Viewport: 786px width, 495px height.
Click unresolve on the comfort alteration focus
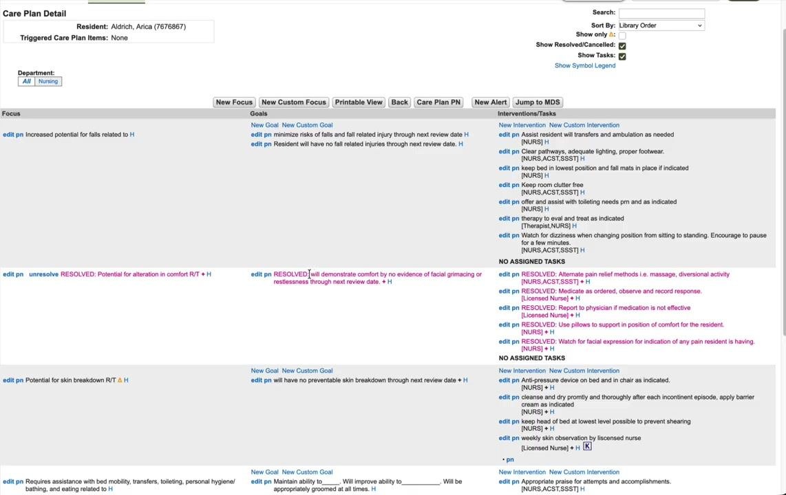43,274
